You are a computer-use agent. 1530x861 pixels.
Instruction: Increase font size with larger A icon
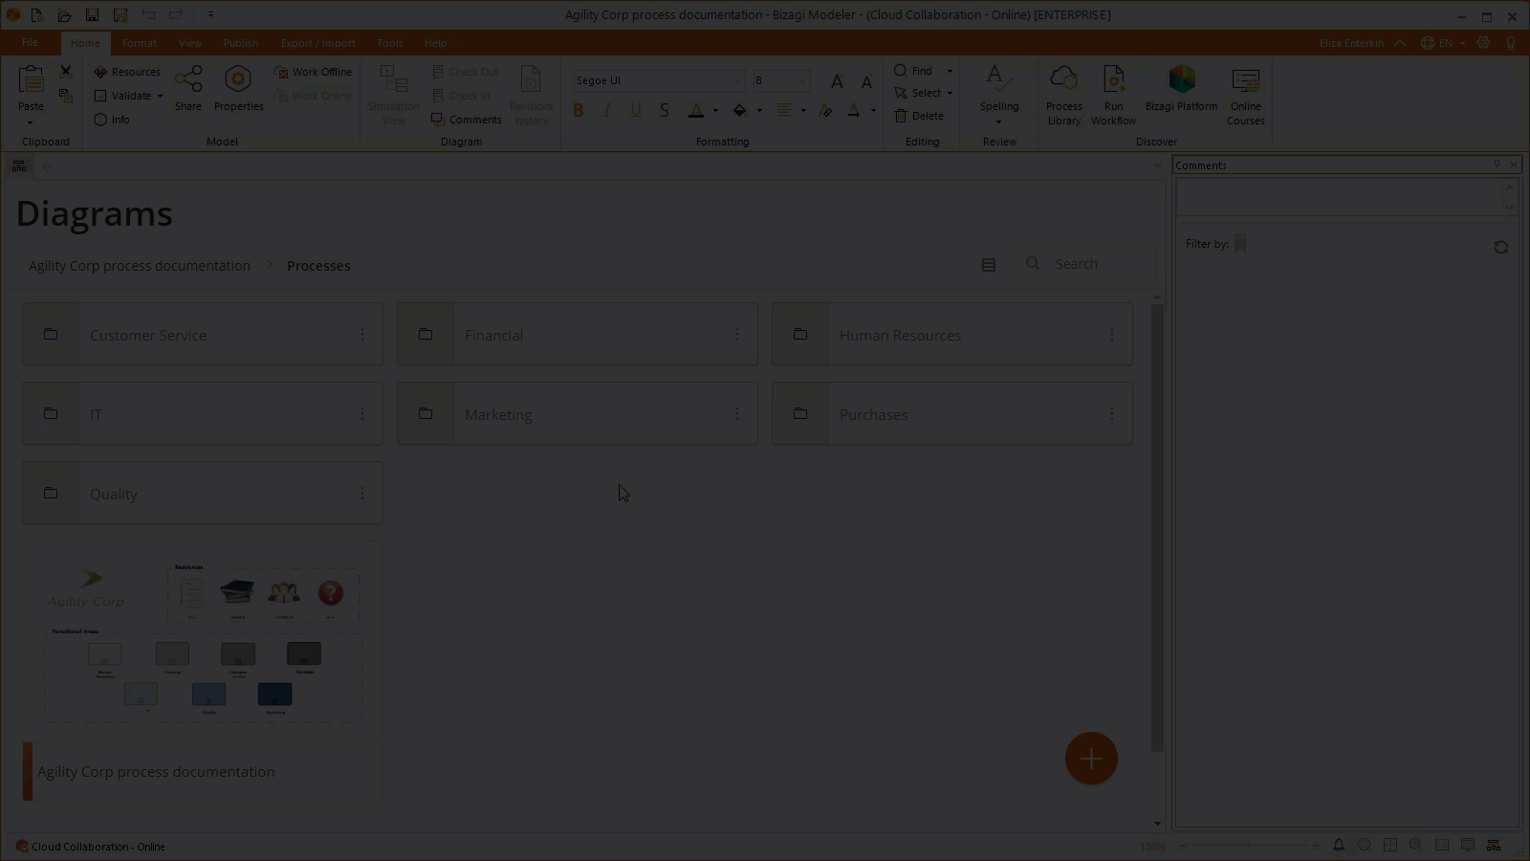[x=837, y=81]
